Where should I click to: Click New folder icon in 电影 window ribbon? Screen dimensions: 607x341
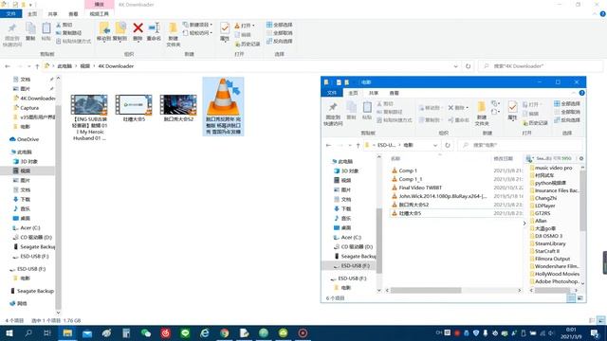pyautogui.click(x=482, y=113)
